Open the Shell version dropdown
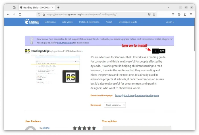The image size is (199, 135). (115, 105)
